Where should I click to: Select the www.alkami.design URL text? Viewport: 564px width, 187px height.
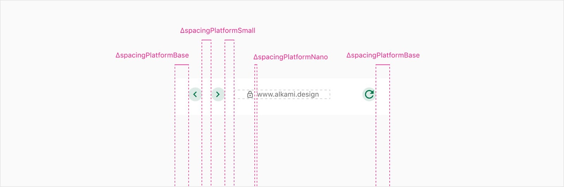[288, 94]
